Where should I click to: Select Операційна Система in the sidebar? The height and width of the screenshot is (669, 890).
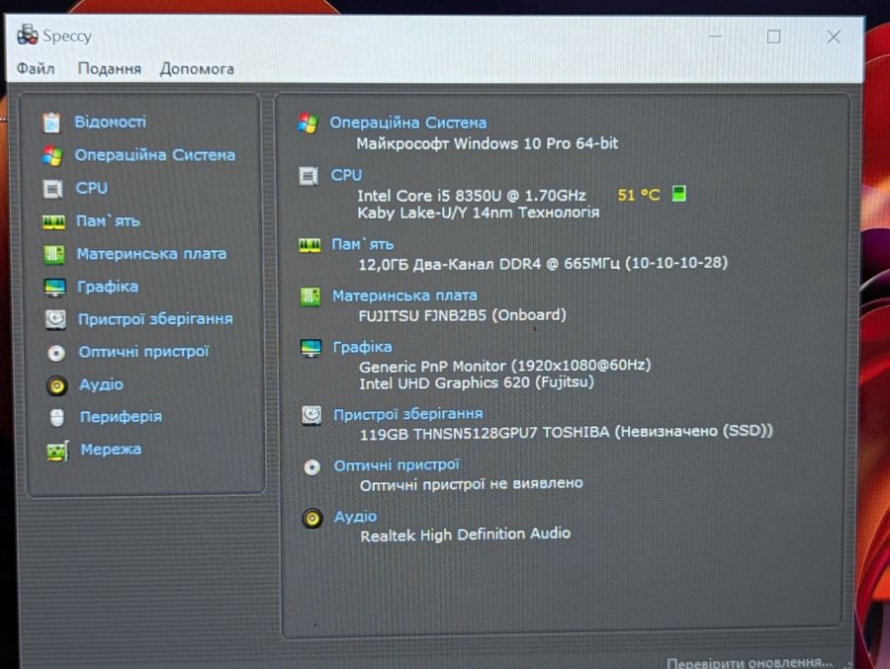(x=154, y=155)
